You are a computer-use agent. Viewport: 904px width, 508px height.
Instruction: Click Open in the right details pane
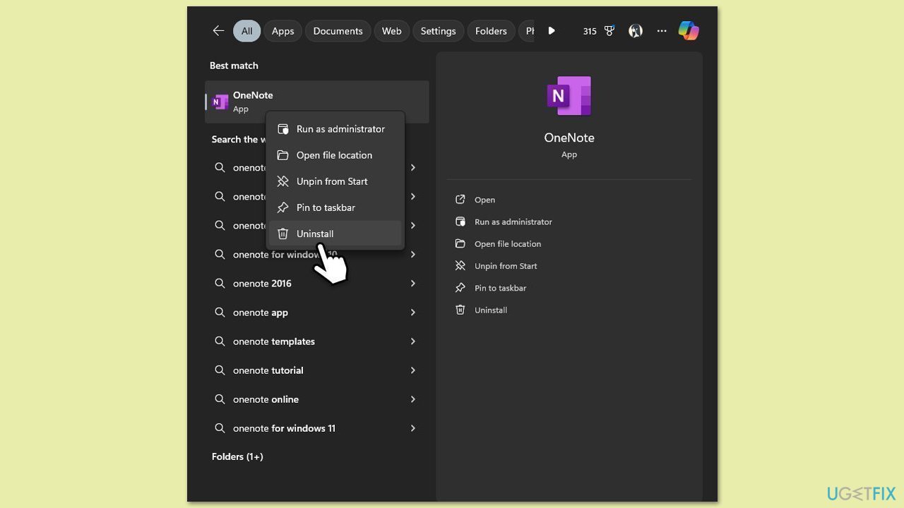484,200
